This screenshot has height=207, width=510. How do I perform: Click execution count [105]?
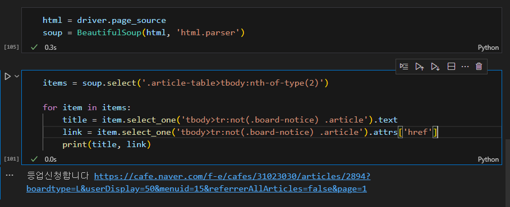[x=11, y=48]
